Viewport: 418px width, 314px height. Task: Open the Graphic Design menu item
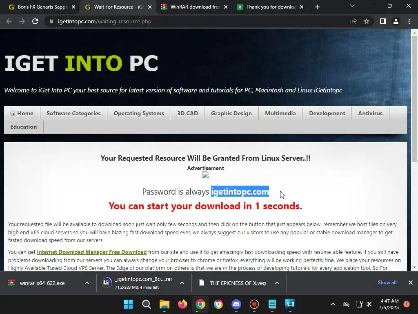tap(231, 113)
